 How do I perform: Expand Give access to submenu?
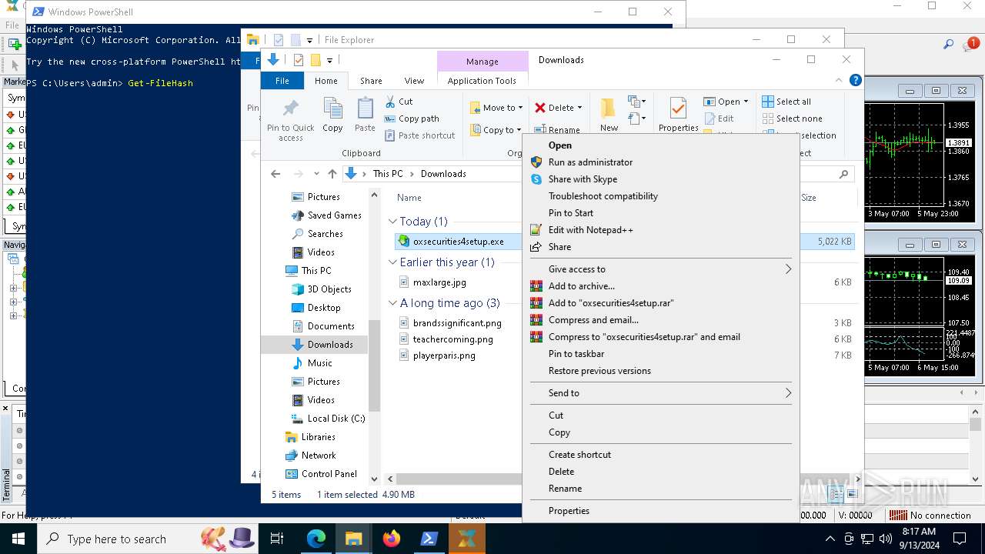[660, 269]
